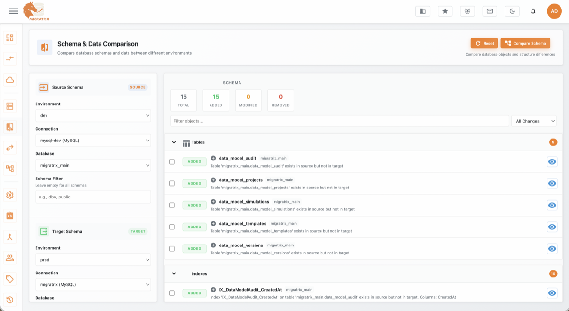The image size is (569, 311).
Task: Select the data_model_simulations checkbox
Action: [x=172, y=205]
